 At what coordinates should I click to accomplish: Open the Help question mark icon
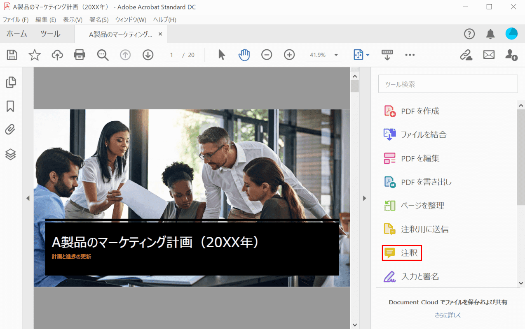tap(469, 34)
